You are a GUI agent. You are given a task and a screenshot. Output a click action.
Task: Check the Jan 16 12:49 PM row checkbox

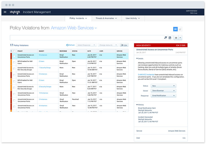pos(14,107)
